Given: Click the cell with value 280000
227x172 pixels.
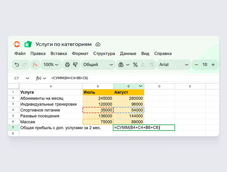Looking at the screenshot, I should [129, 98].
